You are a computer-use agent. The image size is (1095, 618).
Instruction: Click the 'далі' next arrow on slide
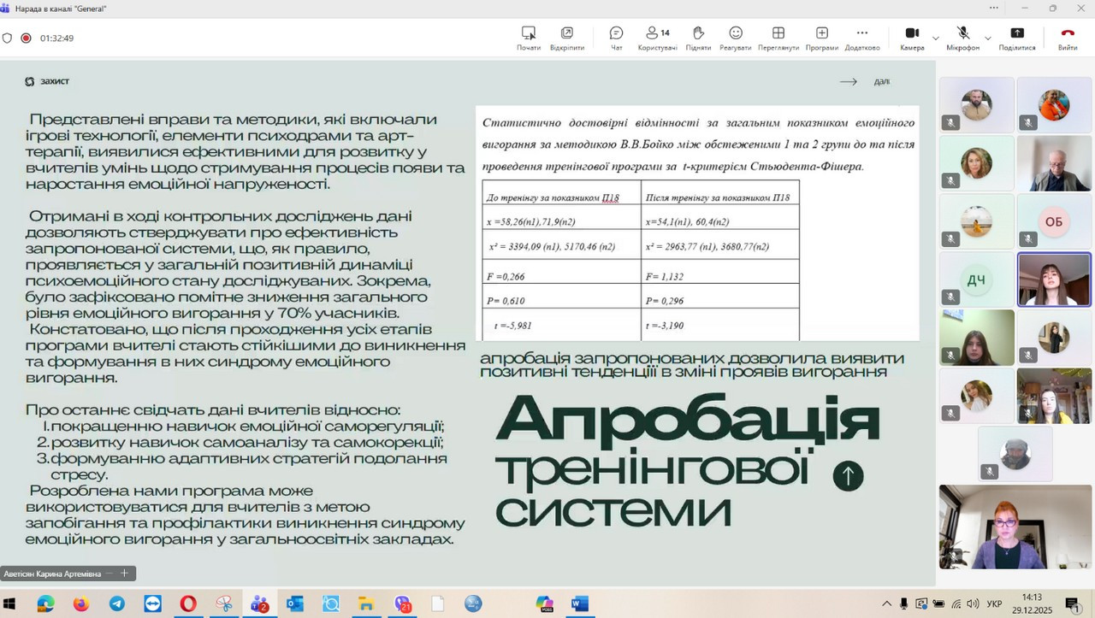[x=864, y=82]
